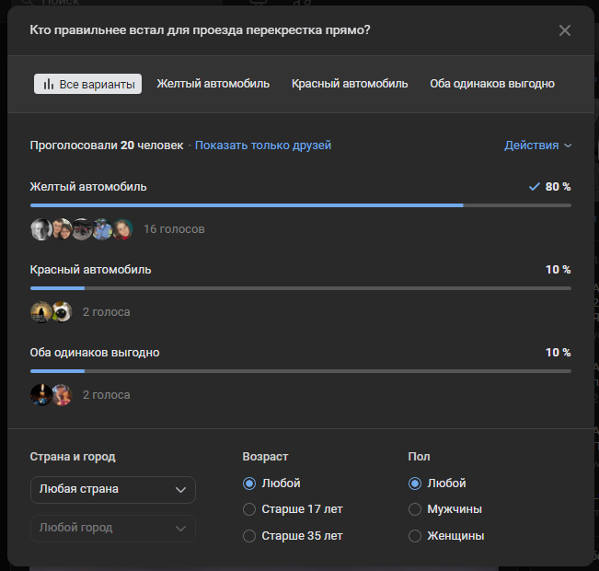Click first avatar under 'Красный автомобиль'

pos(41,312)
